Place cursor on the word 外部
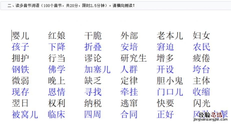 pyautogui.click(x=129, y=36)
